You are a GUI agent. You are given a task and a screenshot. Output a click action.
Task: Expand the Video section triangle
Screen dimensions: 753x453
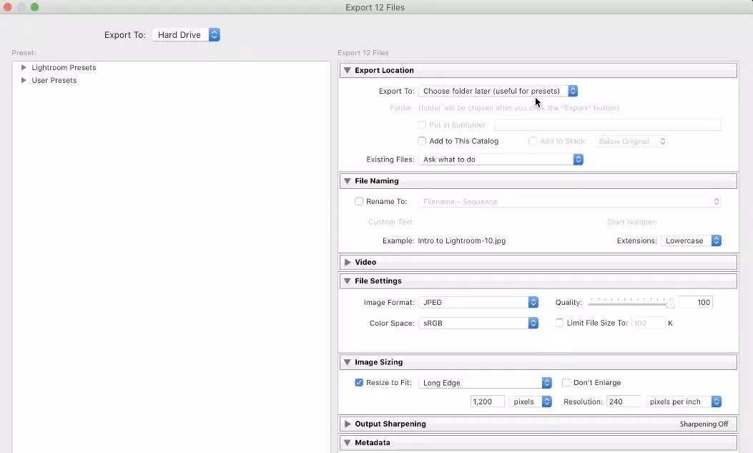(x=347, y=263)
